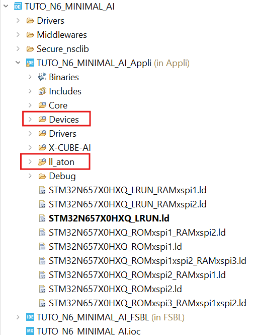Viewport: 254px width, 335px height.
Task: Click the Includes folder icon
Action: coord(42,91)
